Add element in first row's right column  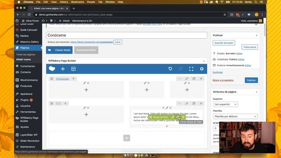(x=187, y=90)
